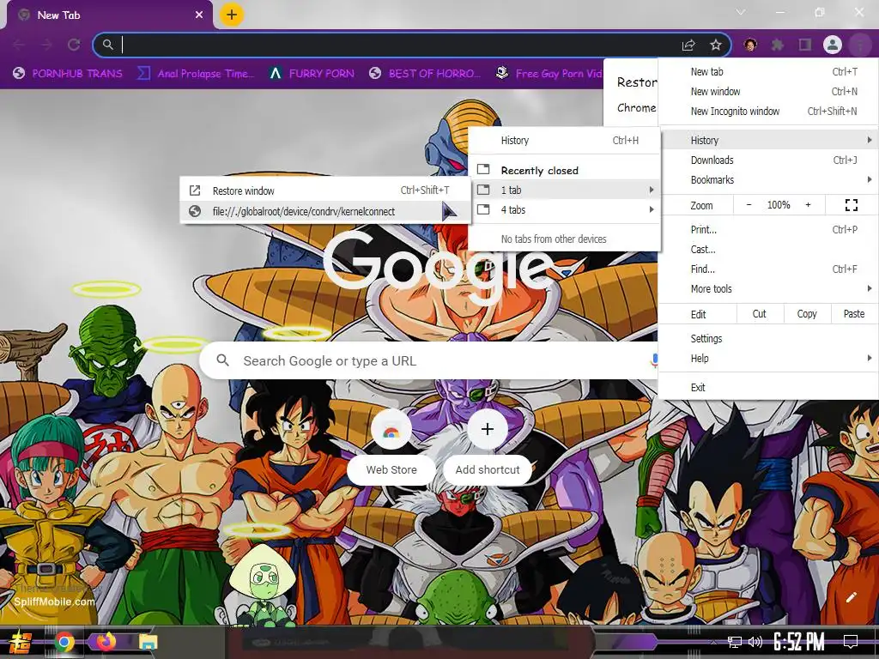Click the Add shortcut plus icon
The image size is (879, 659).
[x=488, y=429]
